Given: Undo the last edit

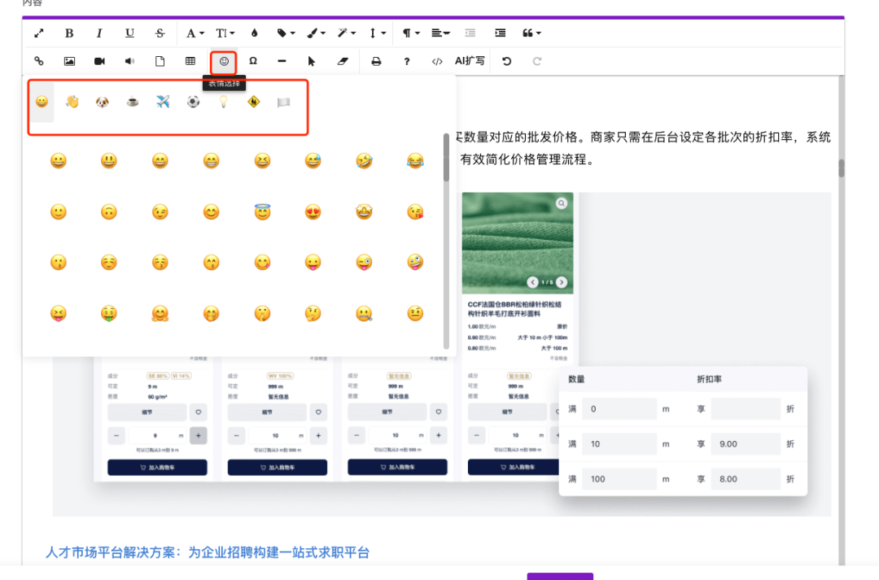Looking at the screenshot, I should (x=507, y=61).
